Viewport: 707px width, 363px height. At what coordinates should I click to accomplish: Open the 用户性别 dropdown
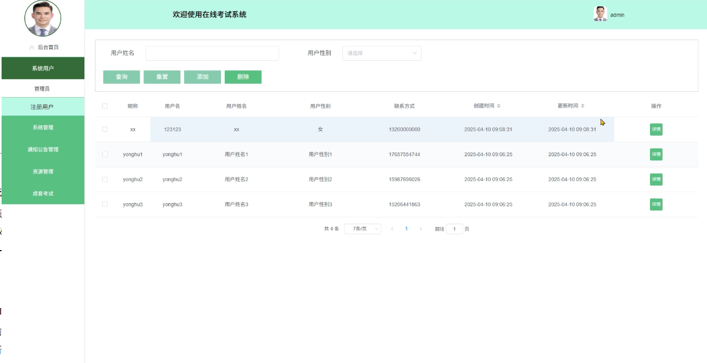382,53
